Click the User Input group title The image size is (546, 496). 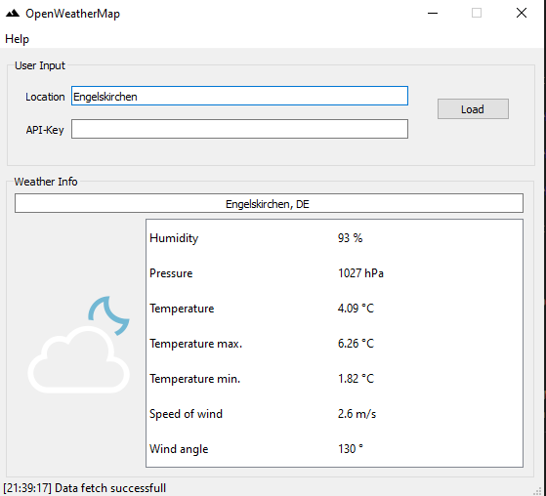(x=40, y=65)
